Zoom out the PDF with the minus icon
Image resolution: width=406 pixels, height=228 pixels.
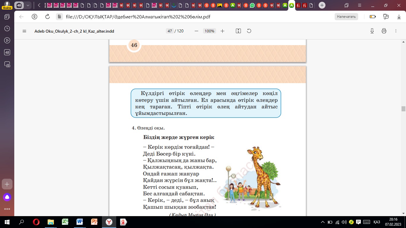196,31
